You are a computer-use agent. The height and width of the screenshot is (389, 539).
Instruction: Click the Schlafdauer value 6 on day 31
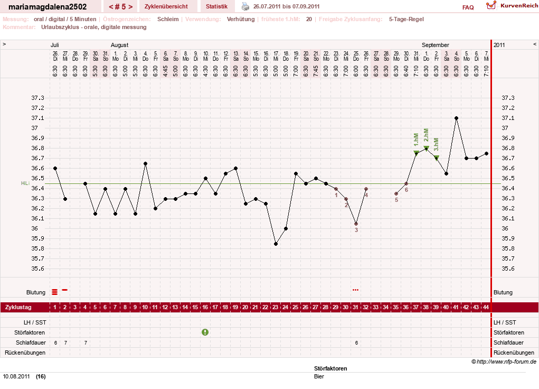coord(356,343)
